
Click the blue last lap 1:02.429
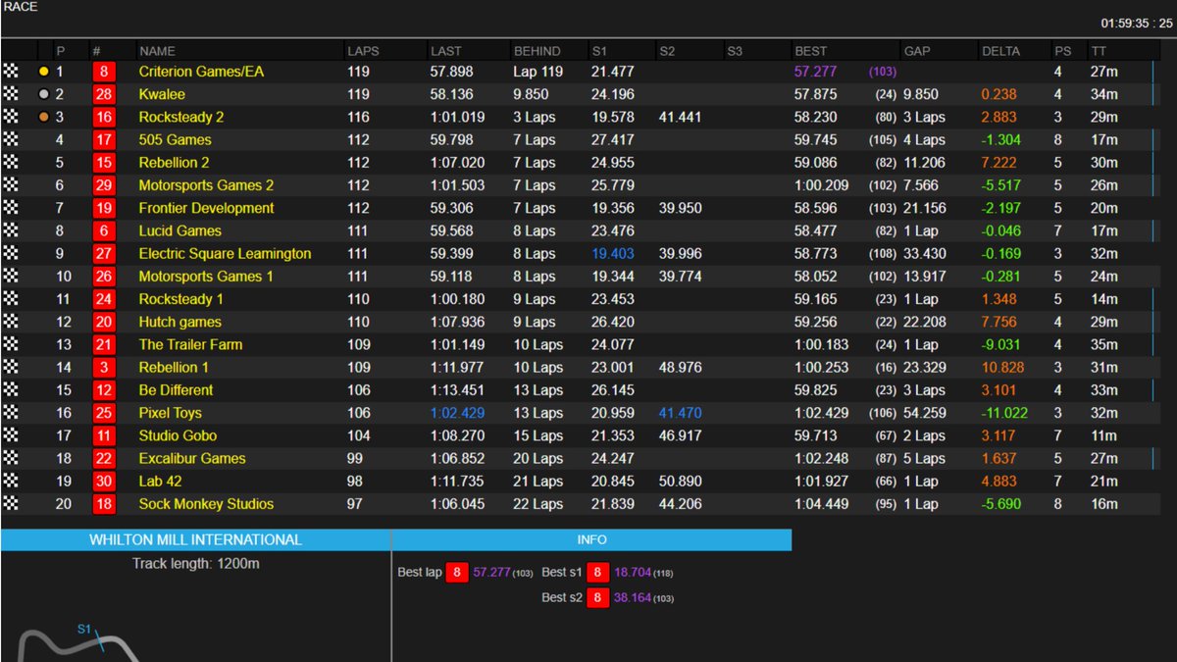[x=457, y=413]
